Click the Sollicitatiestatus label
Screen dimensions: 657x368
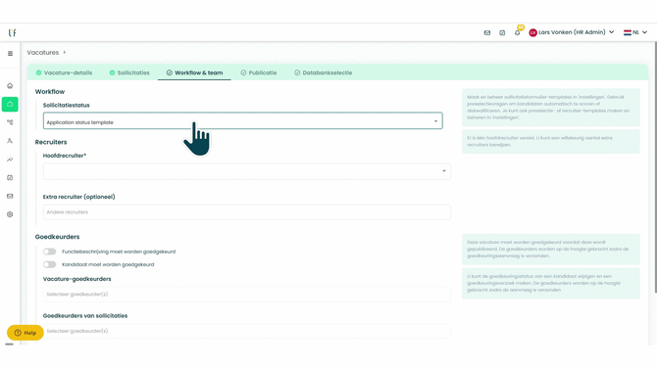[67, 106]
